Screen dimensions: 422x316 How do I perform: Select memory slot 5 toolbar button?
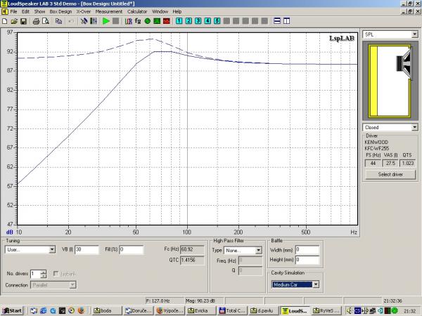point(217,21)
